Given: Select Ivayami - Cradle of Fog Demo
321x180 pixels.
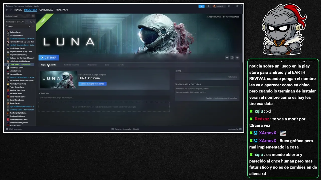Looking at the screenshot, I should pos(21,51).
